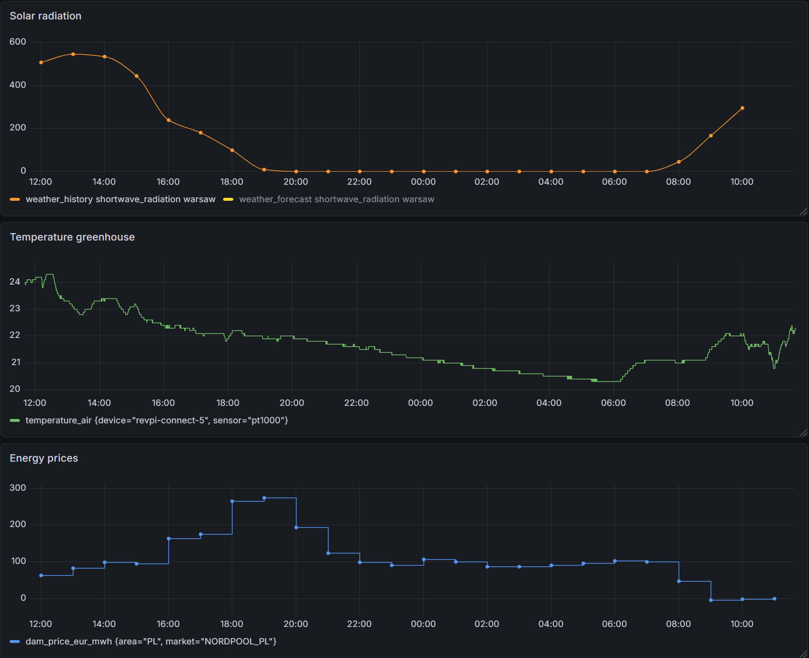The width and height of the screenshot is (809, 658).
Task: Open Temperature greenhouse panel title menu
Action: point(72,237)
